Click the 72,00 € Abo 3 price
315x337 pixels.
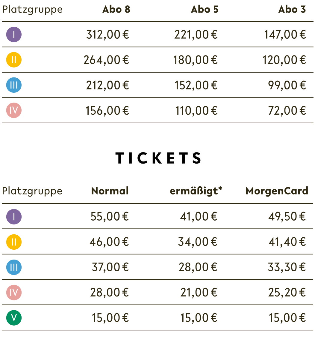click(x=287, y=111)
